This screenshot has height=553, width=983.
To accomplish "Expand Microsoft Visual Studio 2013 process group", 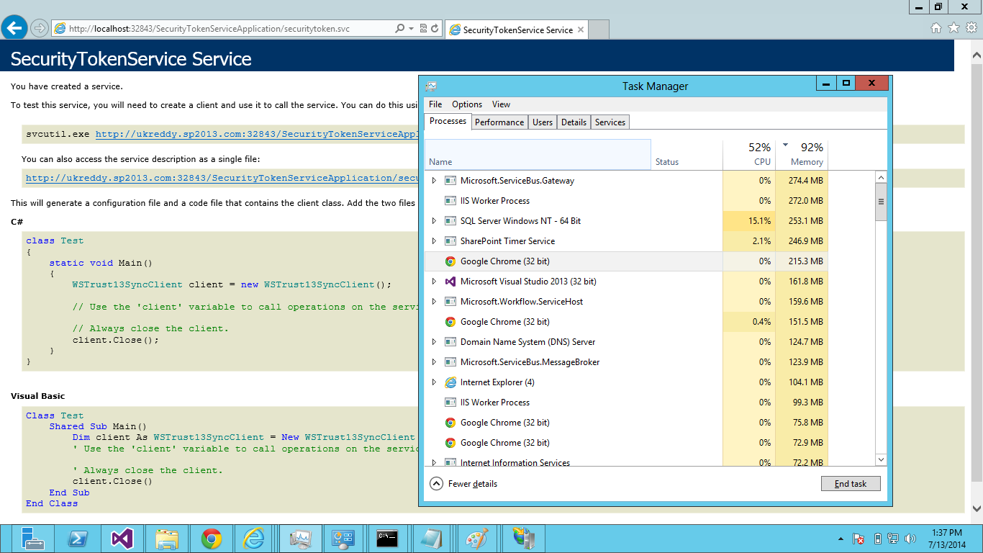I will click(x=434, y=282).
